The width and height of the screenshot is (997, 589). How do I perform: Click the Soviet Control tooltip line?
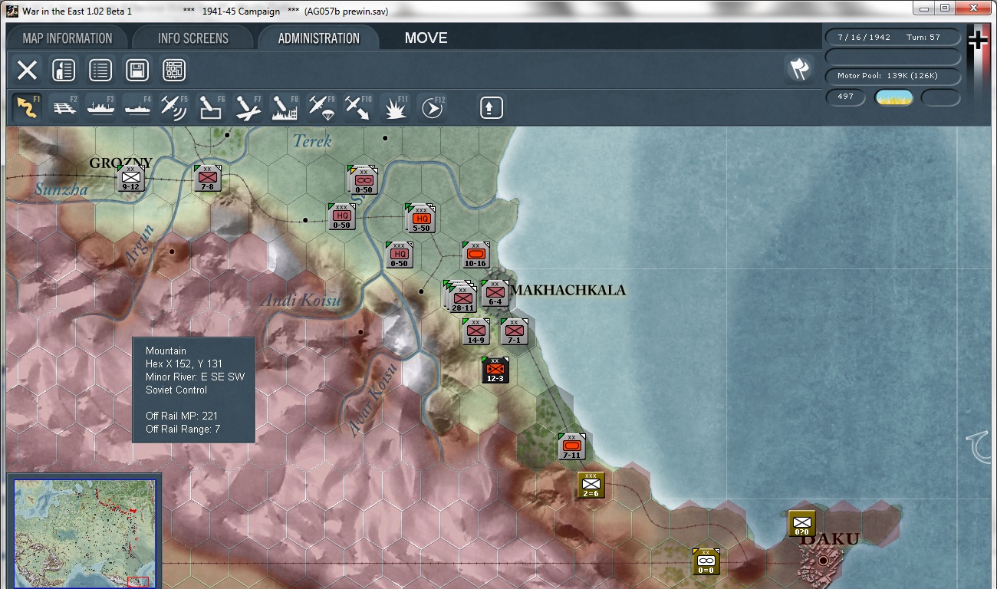coord(176,390)
